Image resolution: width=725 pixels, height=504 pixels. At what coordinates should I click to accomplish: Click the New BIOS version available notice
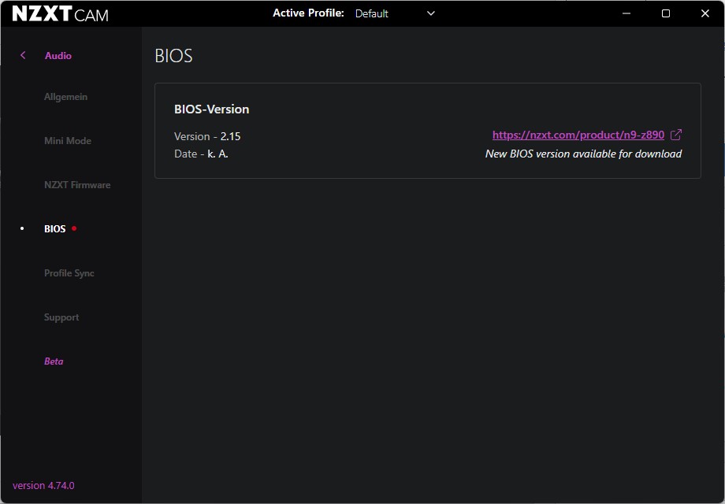(583, 154)
